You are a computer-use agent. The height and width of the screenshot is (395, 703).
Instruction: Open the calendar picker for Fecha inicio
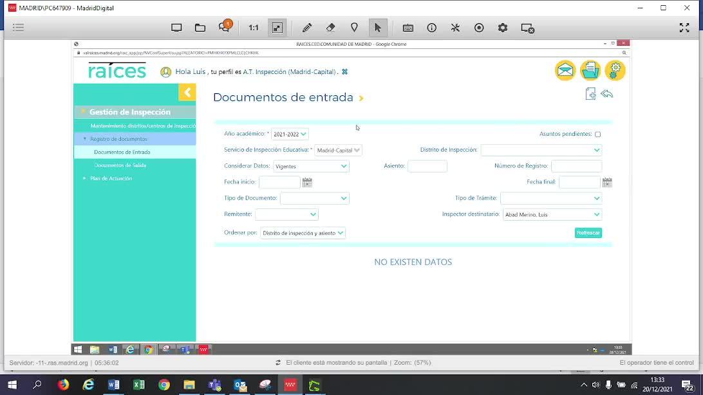[307, 182]
